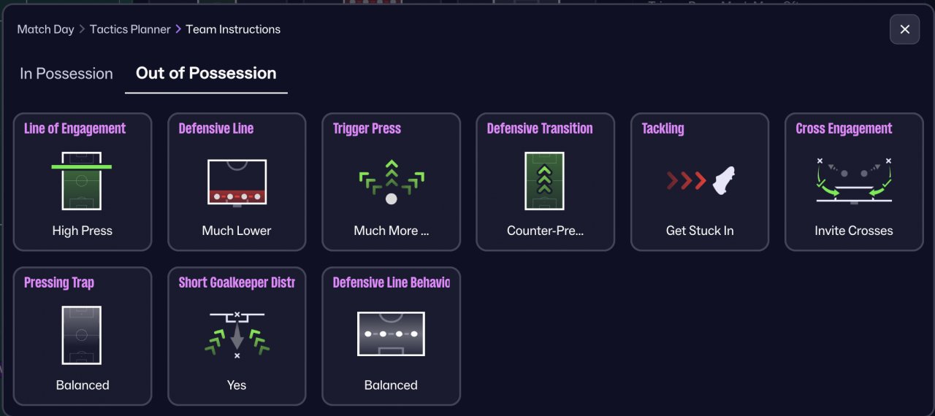This screenshot has width=935, height=416.
Task: Click the High Press value label
Action: pos(83,231)
